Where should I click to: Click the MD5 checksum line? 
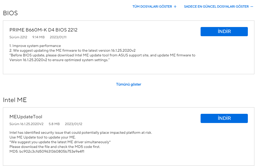(x=47, y=151)
